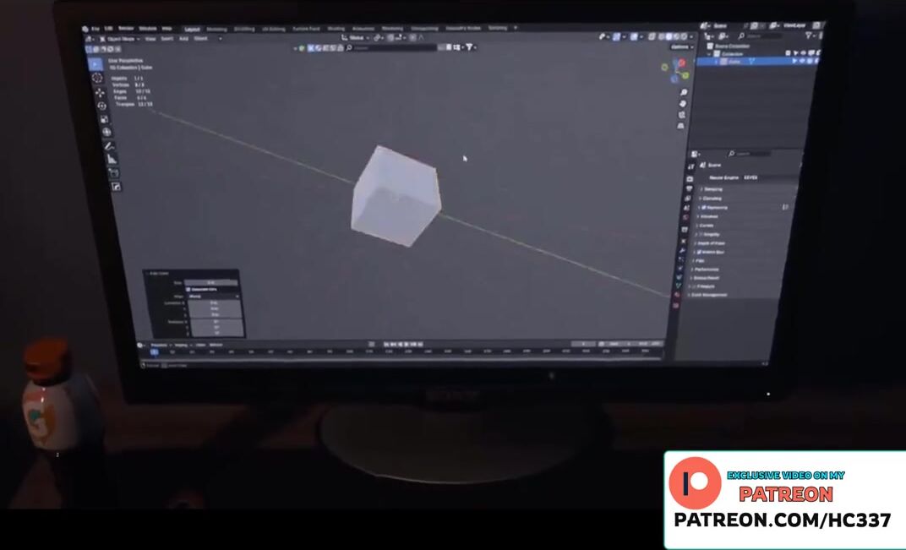The width and height of the screenshot is (906, 550).
Task: Select the Move tool
Action: [x=100, y=92]
